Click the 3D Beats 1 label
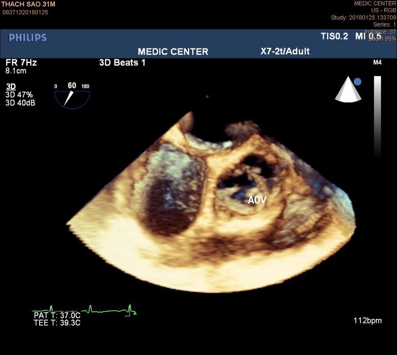Image resolution: width=397 pixels, height=355 pixels. (122, 63)
